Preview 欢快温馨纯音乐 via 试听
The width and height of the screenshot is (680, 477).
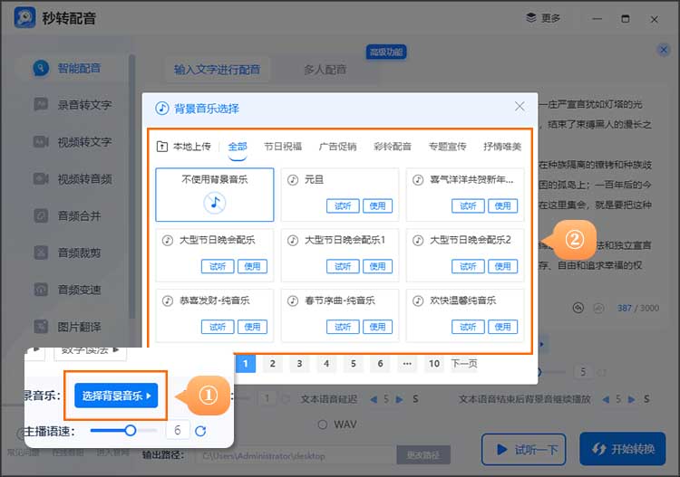point(468,328)
